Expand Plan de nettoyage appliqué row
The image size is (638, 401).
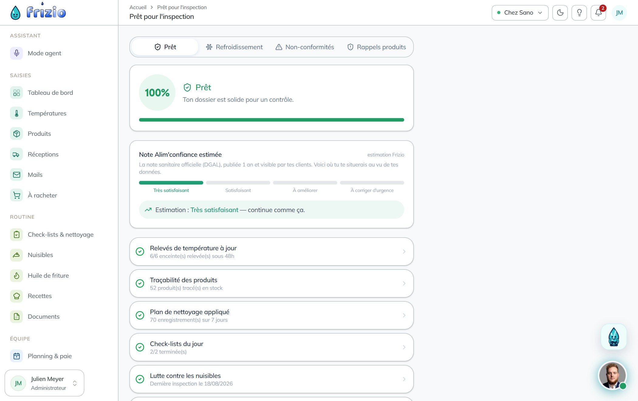pos(271,315)
